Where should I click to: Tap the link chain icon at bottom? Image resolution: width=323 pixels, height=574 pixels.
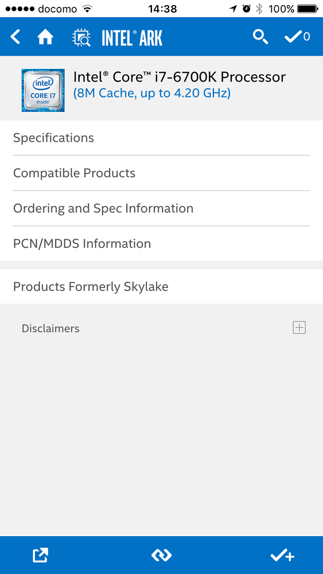pyautogui.click(x=162, y=555)
